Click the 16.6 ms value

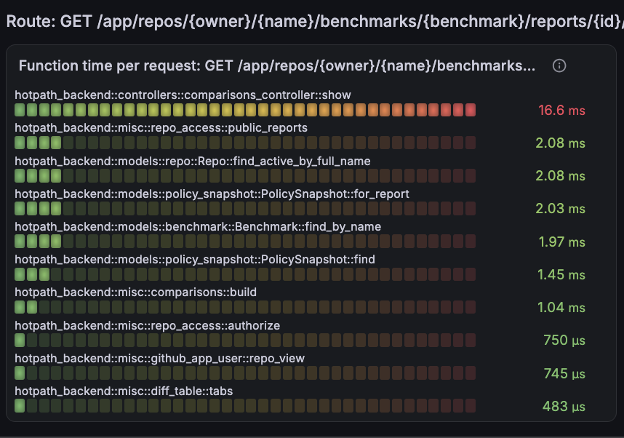tap(561, 111)
